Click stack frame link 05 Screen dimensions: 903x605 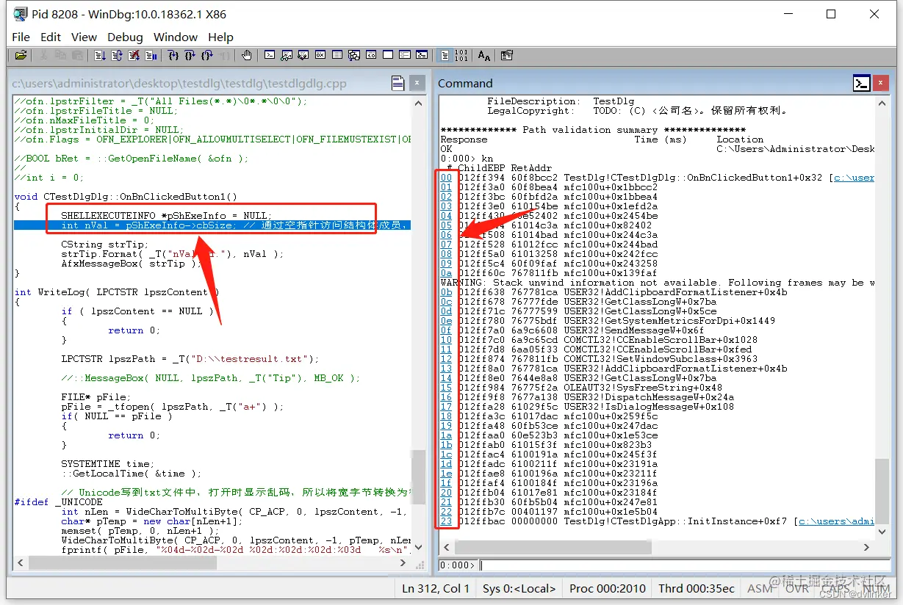click(446, 225)
